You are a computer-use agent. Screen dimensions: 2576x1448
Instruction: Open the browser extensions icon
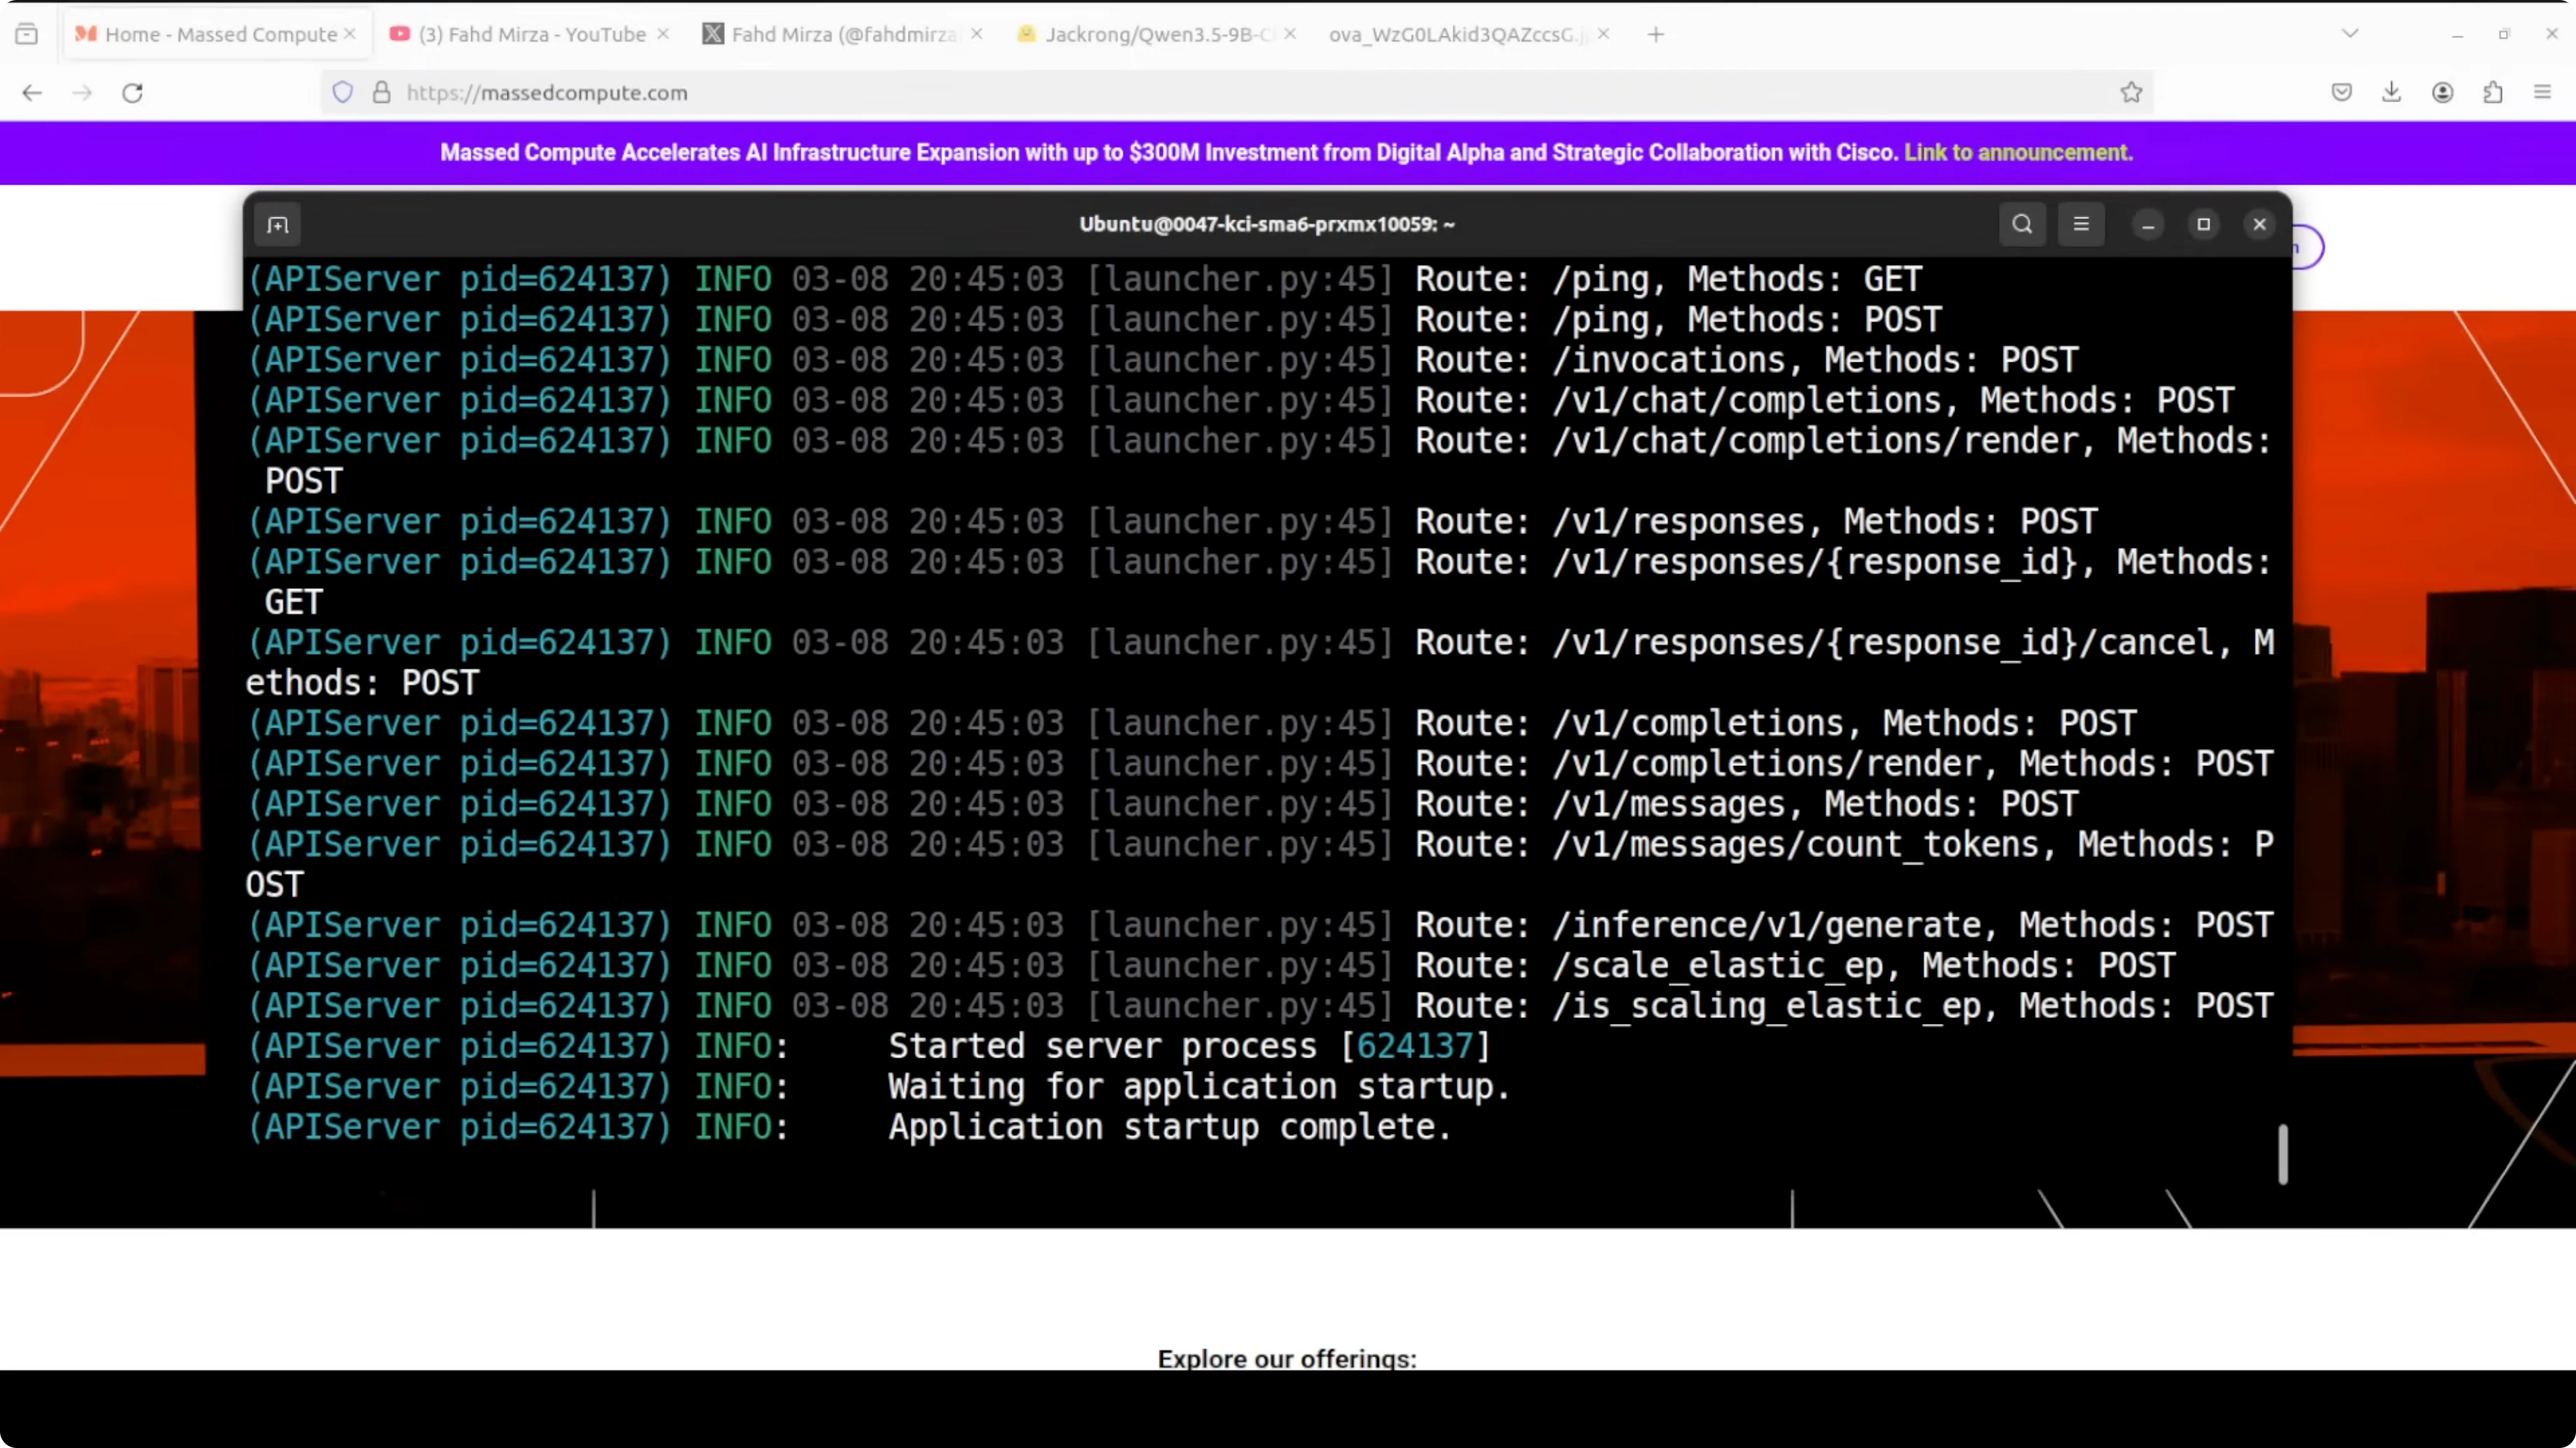[x=2492, y=93]
